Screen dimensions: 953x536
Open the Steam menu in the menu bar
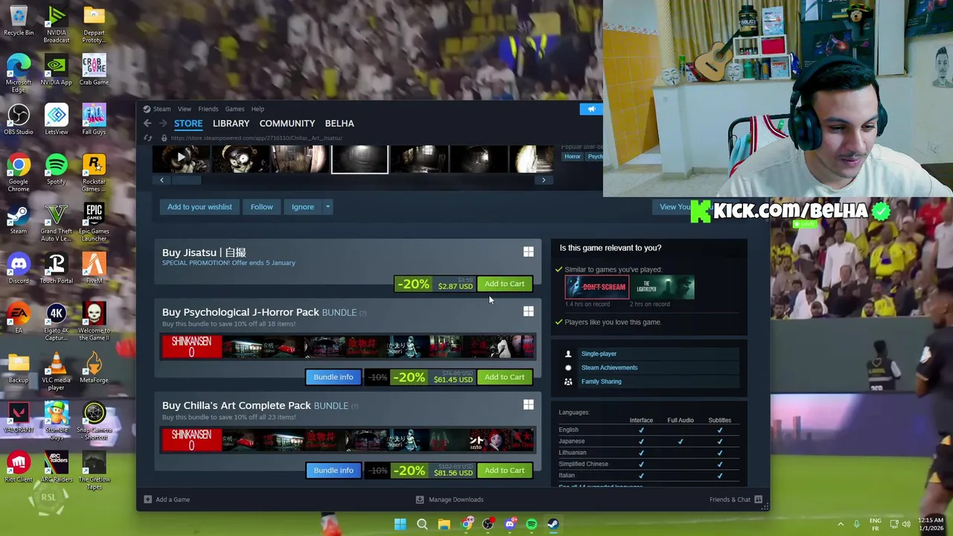click(162, 109)
